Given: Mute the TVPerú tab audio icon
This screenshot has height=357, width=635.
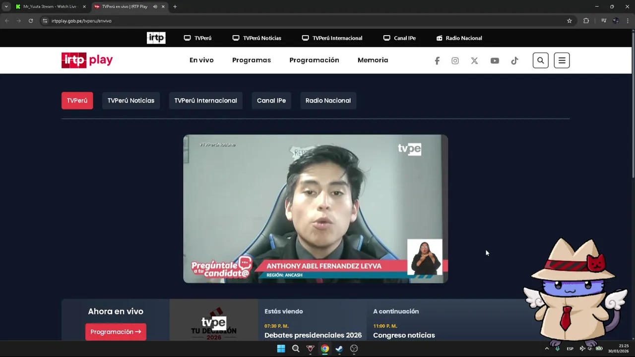Looking at the screenshot, I should point(155,6).
